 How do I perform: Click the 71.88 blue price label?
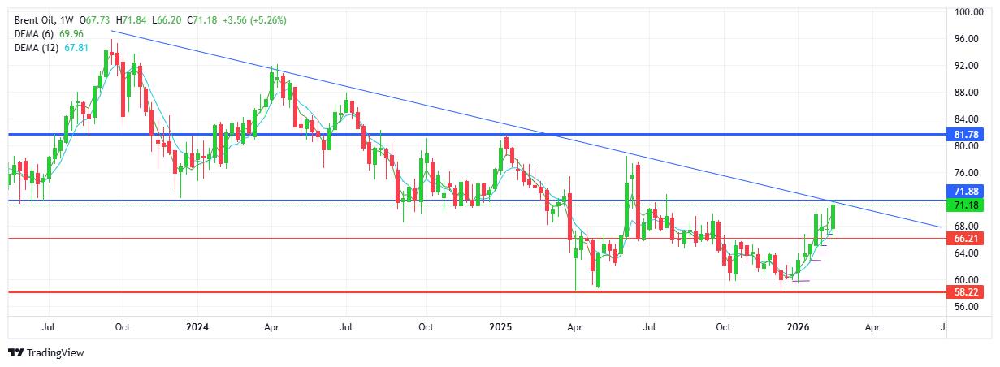964,190
